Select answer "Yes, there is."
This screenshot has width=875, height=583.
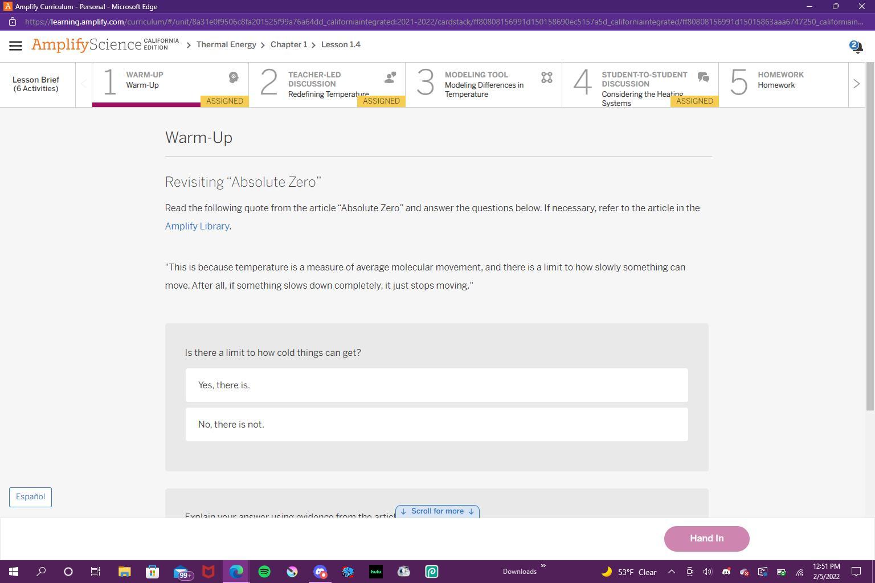click(x=436, y=385)
